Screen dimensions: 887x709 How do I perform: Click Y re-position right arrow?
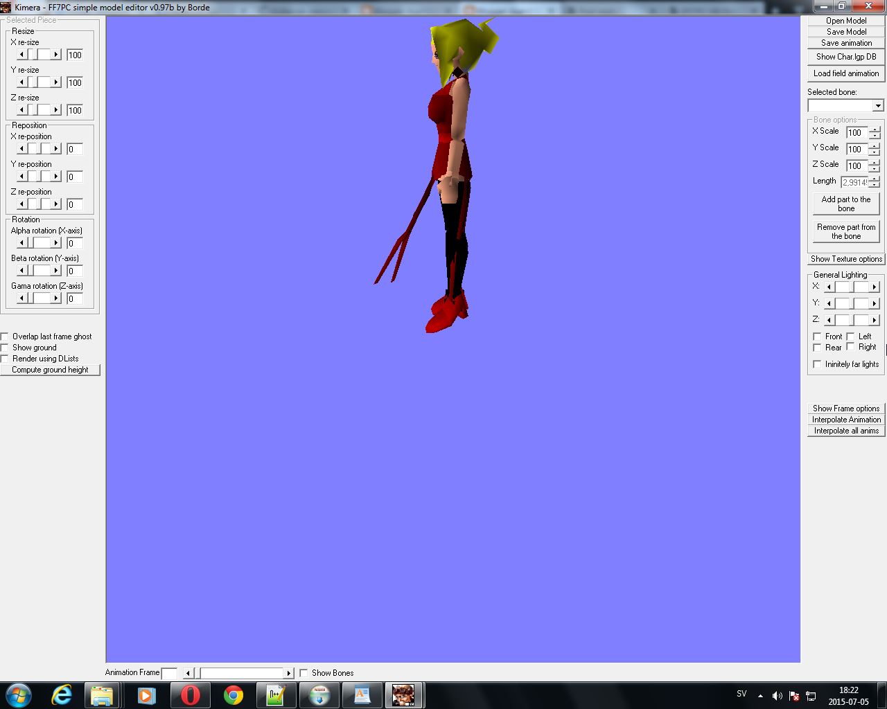coord(56,176)
